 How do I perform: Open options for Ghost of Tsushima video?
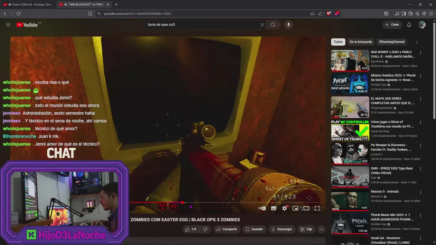pos(421,122)
